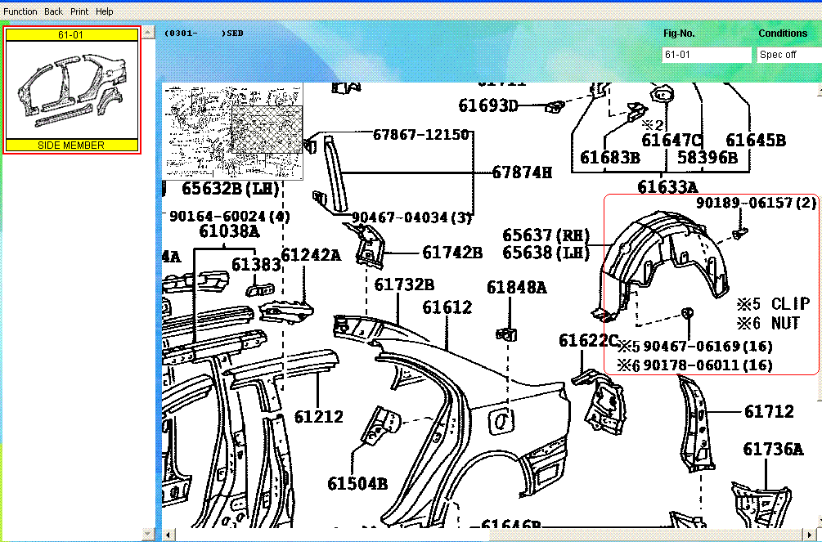Open the Function menu
Screen dimensions: 822x542
coord(20,11)
